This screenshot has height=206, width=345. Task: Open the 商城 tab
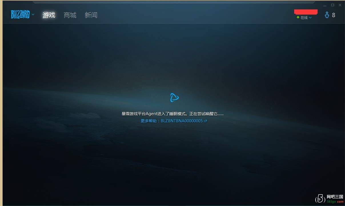click(x=70, y=15)
